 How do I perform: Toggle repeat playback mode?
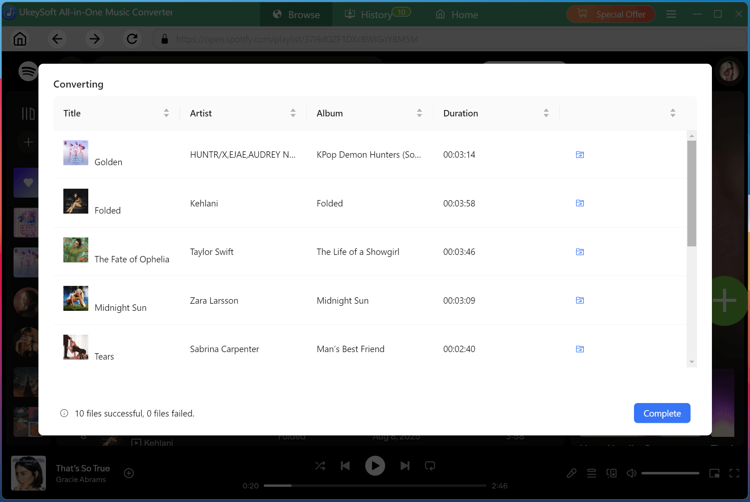pos(430,465)
